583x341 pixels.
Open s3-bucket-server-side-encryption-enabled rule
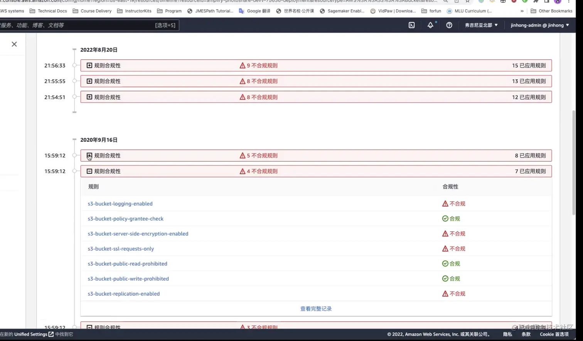click(138, 234)
